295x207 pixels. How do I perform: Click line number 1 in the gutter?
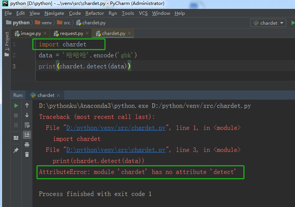[x=14, y=44]
